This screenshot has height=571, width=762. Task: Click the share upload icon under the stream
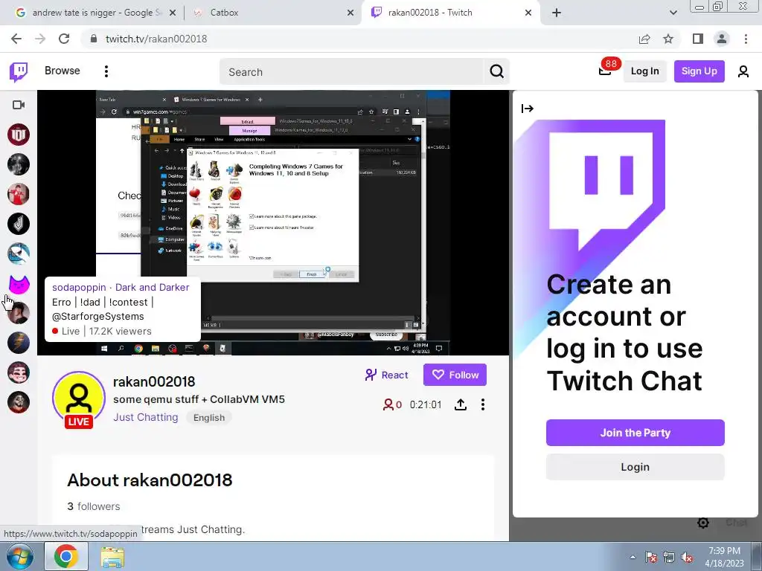point(461,404)
